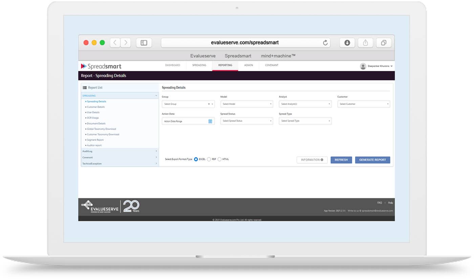The height and width of the screenshot is (279, 474).
Task: Open the COVENANT tab in top navigation
Action: tap(272, 65)
